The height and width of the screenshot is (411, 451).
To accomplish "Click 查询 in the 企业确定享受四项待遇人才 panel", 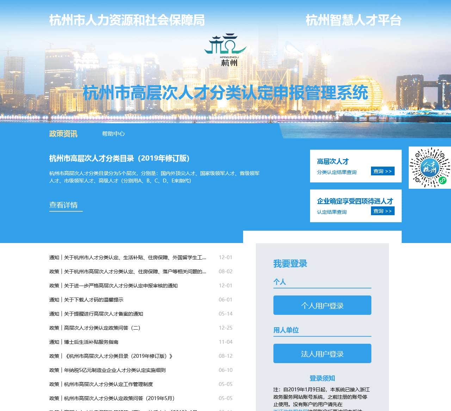I will tap(382, 211).
